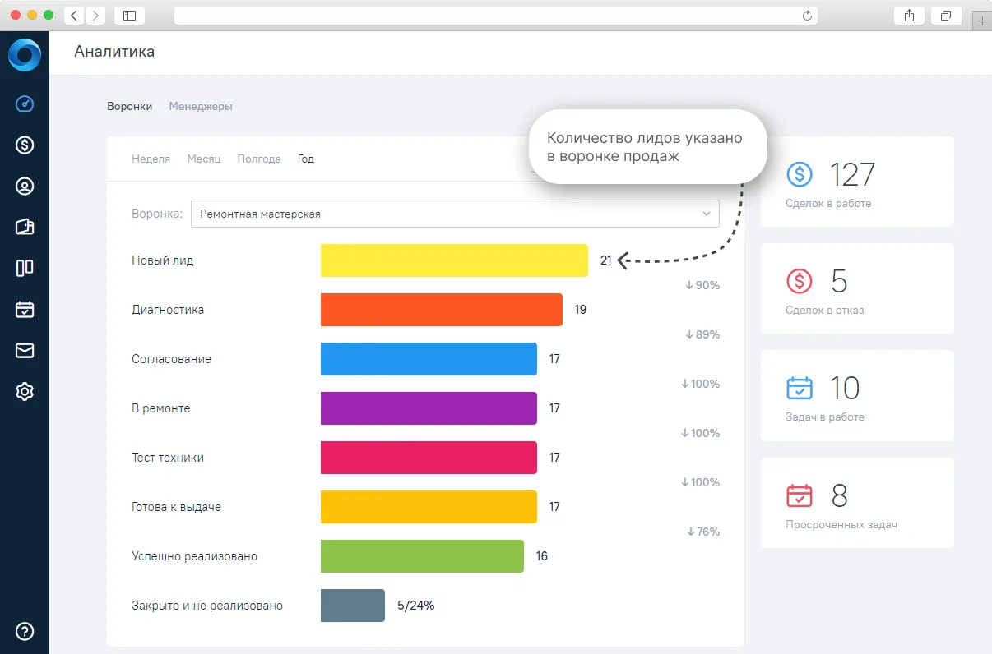Click the Аналитика page title
Image resolution: width=992 pixels, height=654 pixels.
coord(114,52)
